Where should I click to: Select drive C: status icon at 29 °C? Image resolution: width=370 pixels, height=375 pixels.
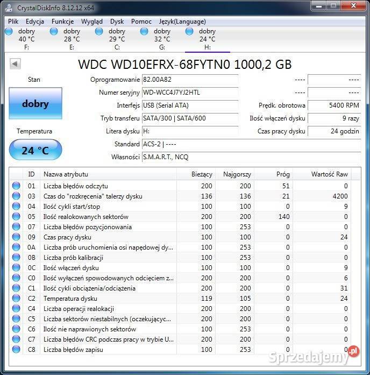[x=99, y=31]
